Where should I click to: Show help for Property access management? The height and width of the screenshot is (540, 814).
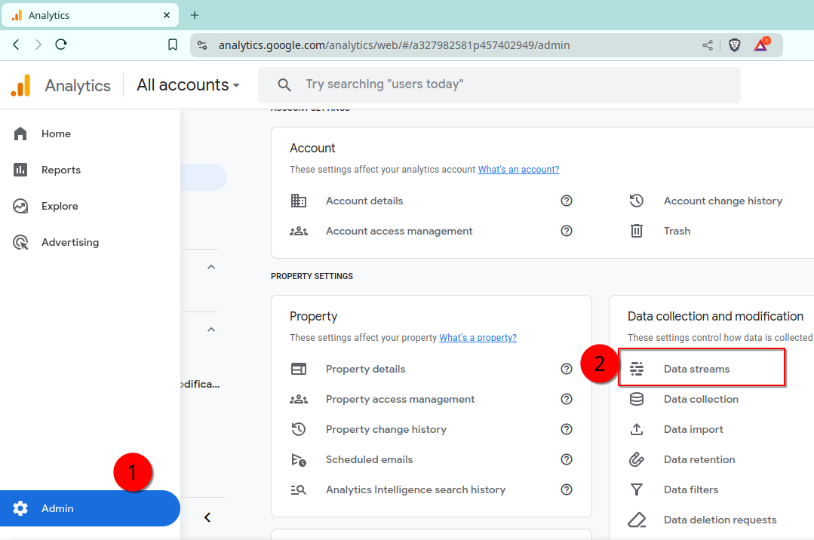567,399
